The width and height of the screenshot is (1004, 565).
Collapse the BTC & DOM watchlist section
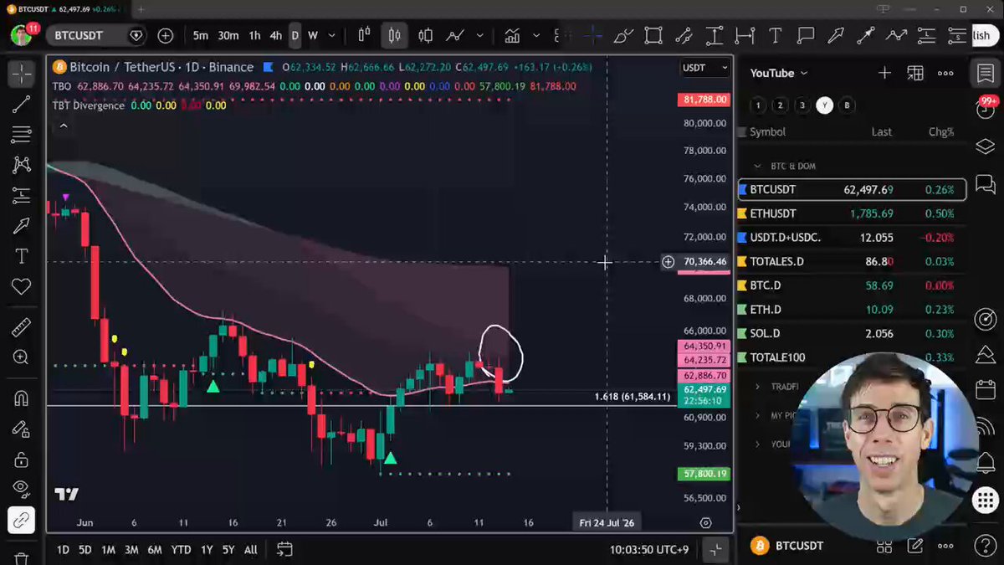tap(757, 166)
